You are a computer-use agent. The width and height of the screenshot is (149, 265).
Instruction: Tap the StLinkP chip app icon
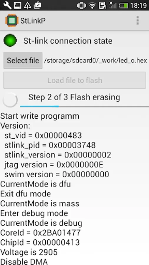pyautogui.click(x=12, y=21)
